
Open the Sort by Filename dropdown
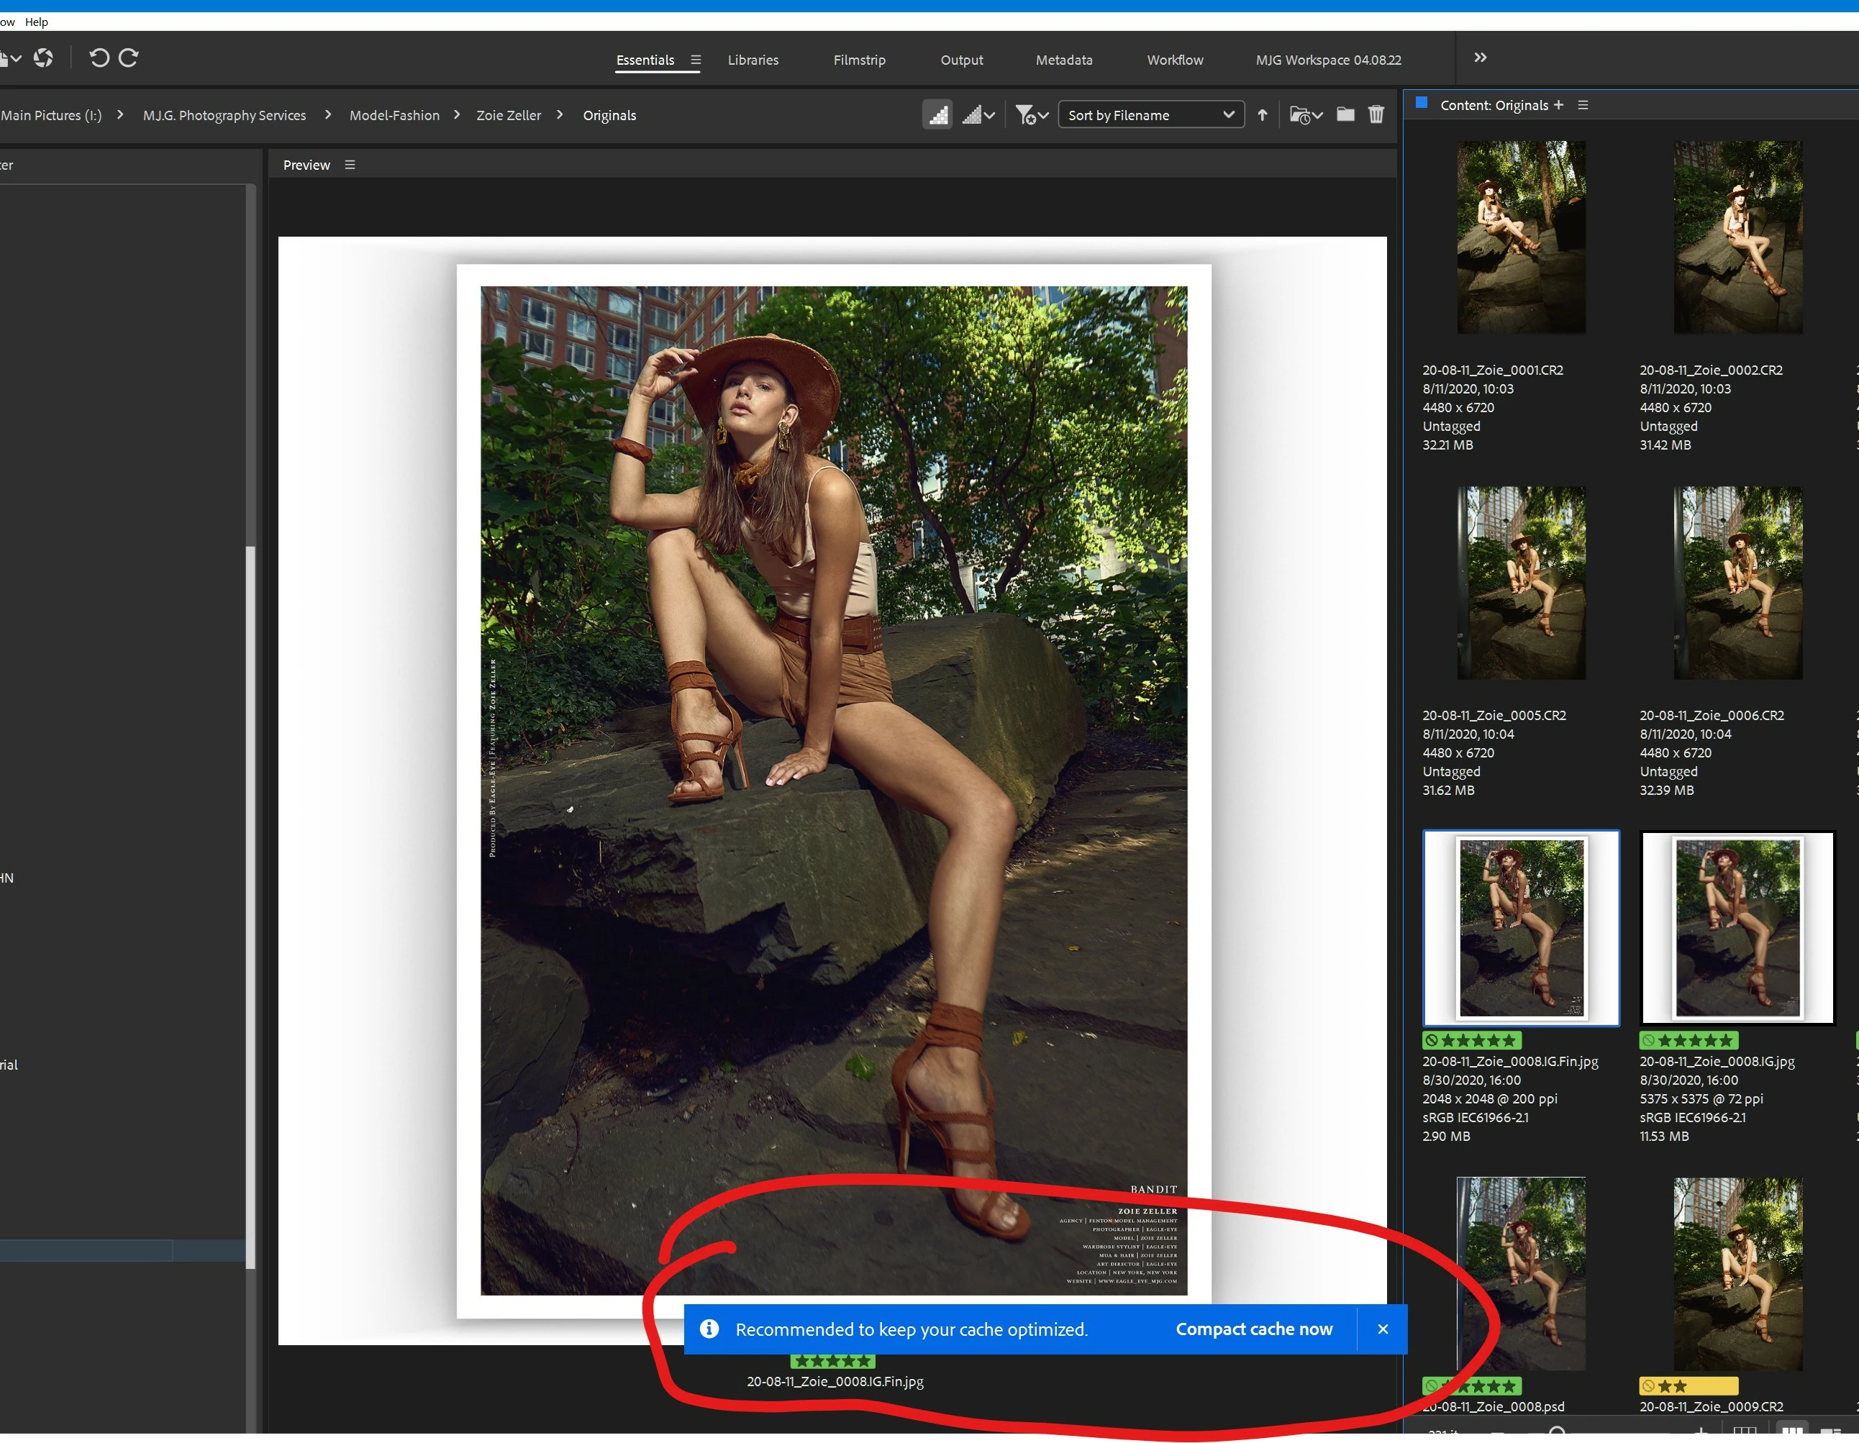tap(1151, 115)
